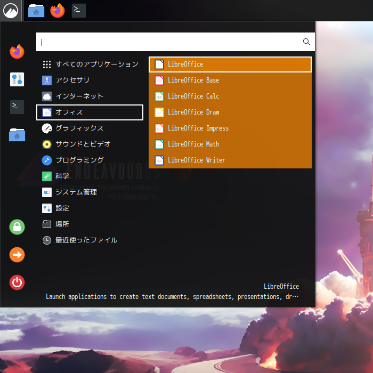This screenshot has width=373, height=373.
Task: Click the EndeavourOS menu launcher icon
Action: tap(11, 11)
